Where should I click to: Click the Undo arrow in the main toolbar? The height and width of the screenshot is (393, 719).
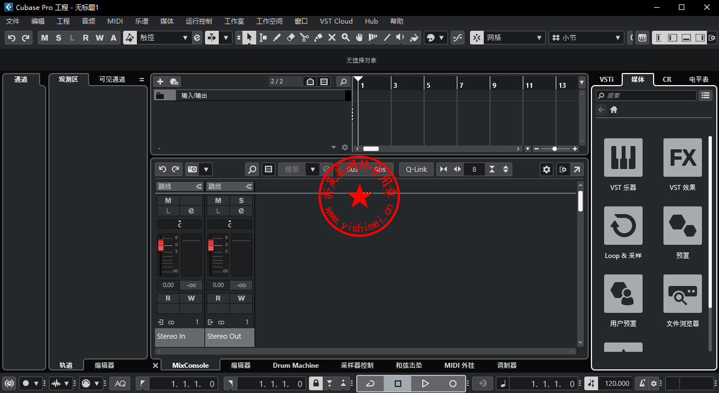click(x=12, y=38)
